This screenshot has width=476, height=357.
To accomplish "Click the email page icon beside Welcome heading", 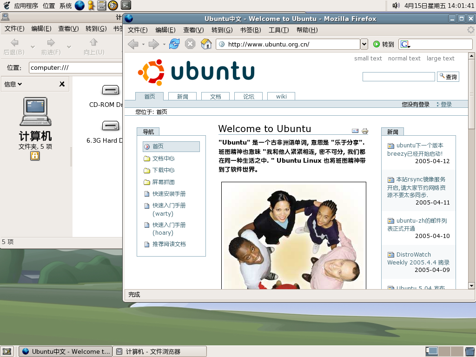I will coord(355,131).
